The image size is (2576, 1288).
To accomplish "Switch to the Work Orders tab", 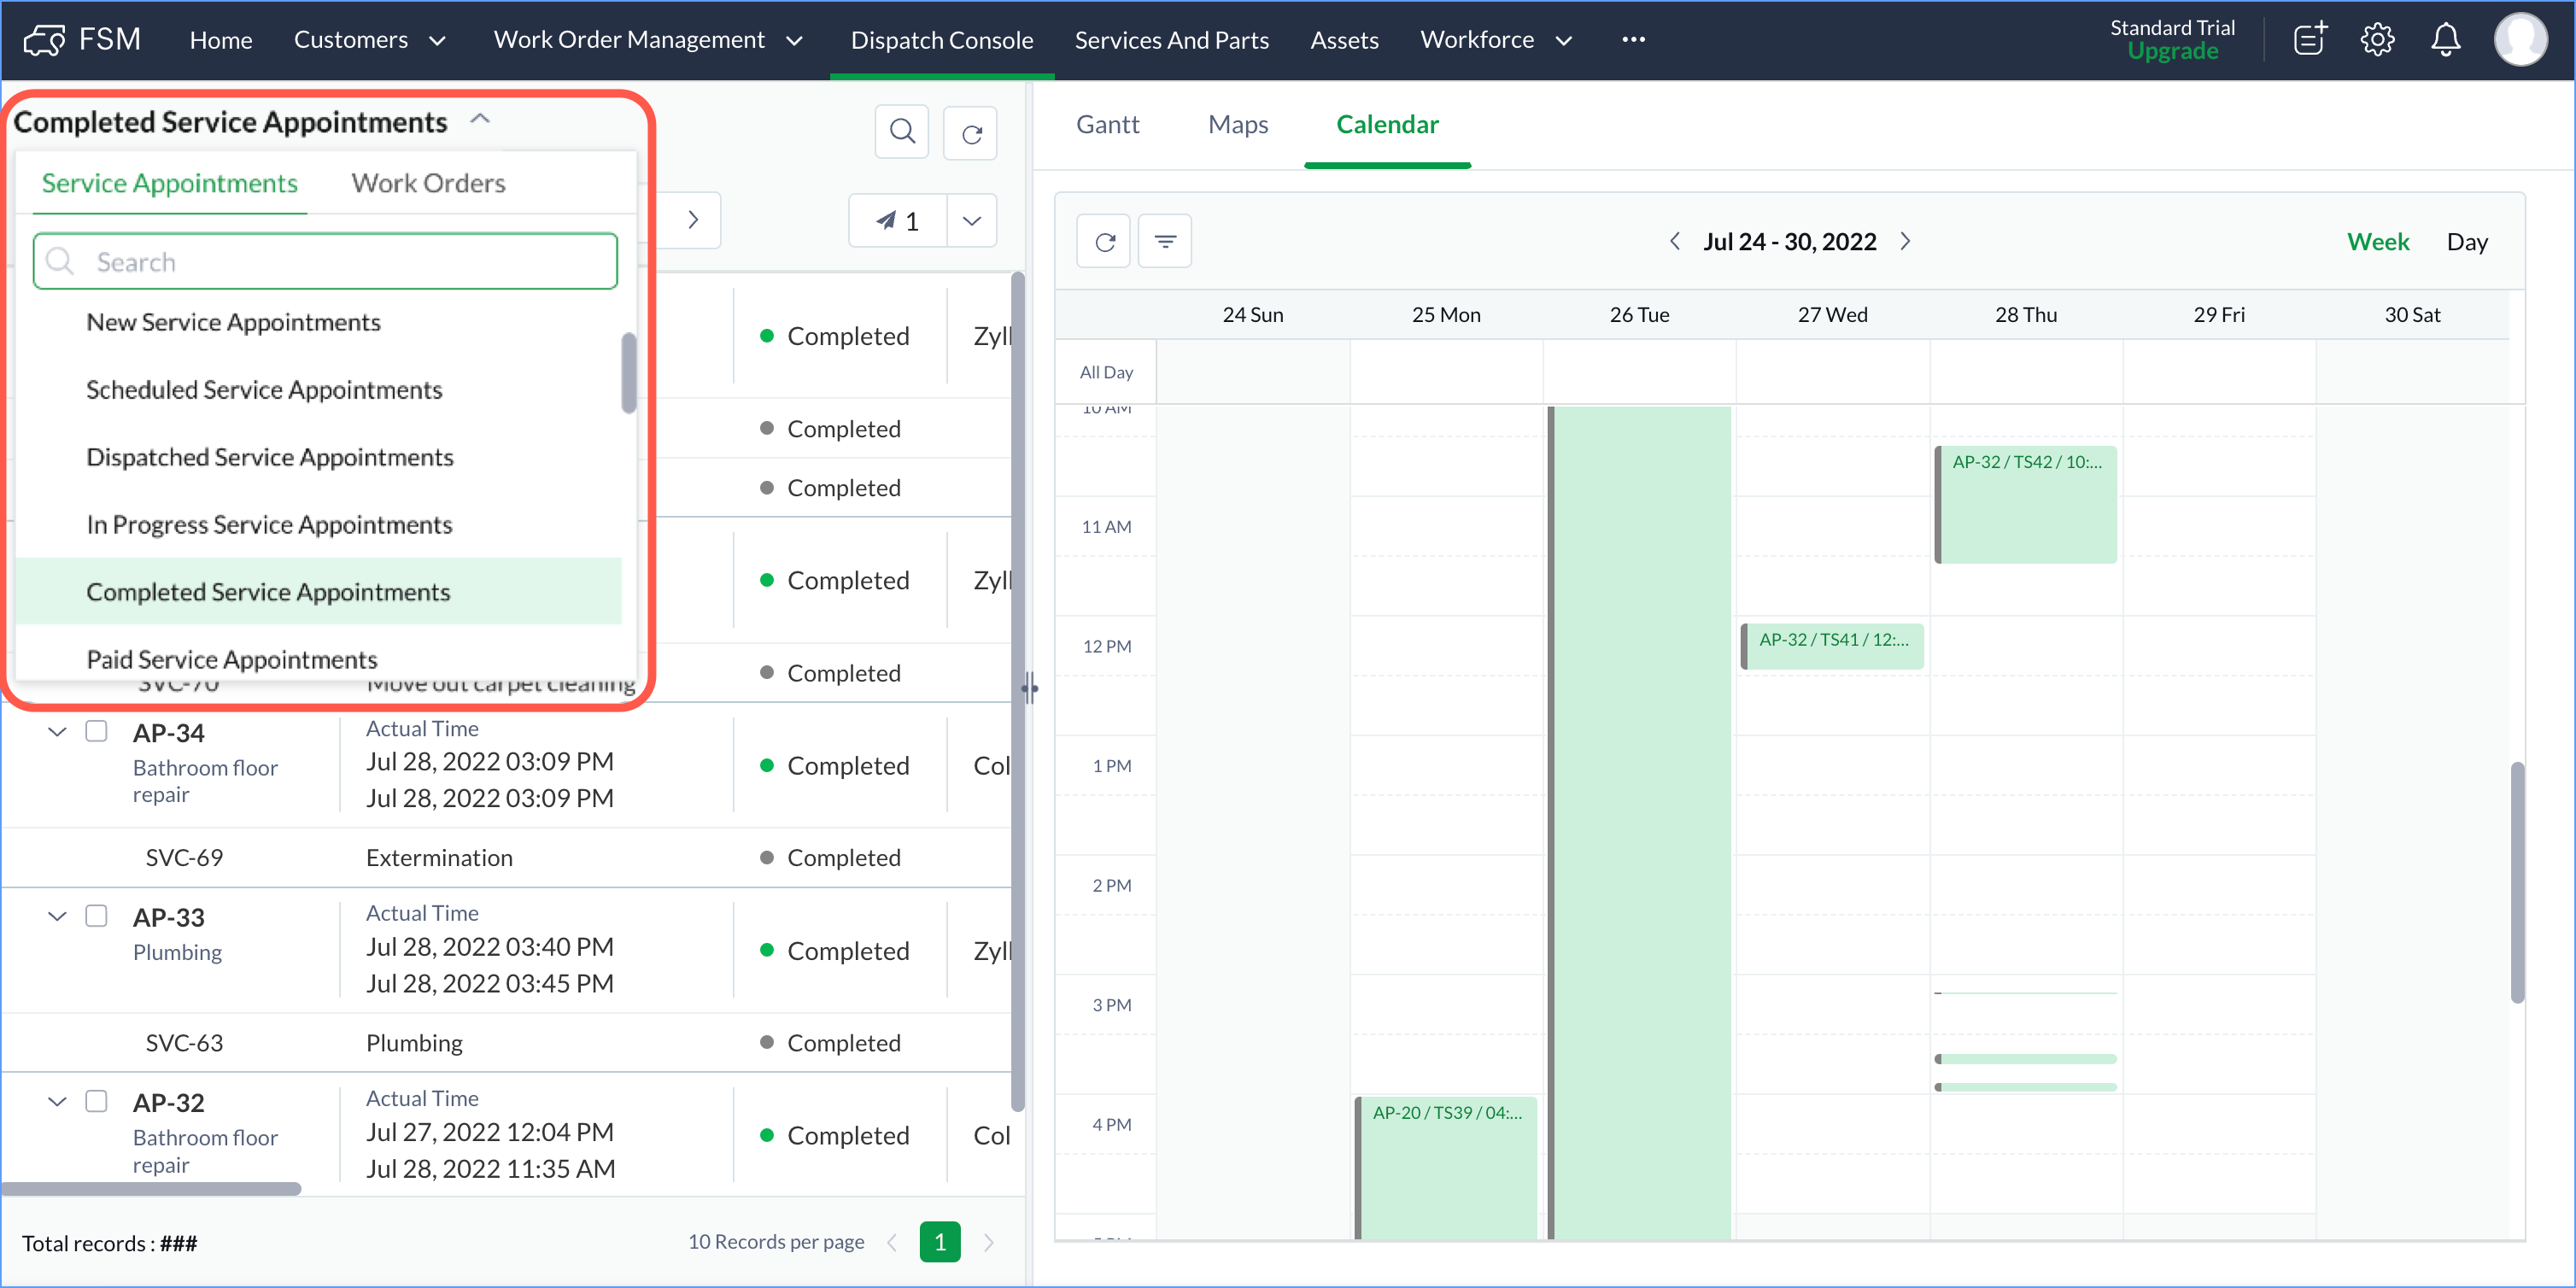I will coord(428,183).
